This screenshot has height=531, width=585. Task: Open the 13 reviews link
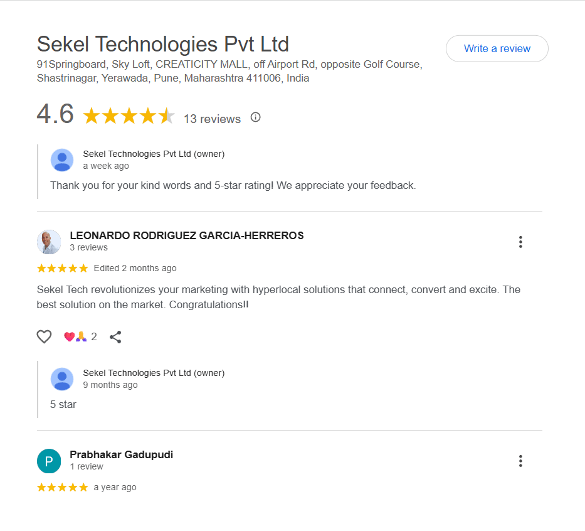pyautogui.click(x=213, y=119)
